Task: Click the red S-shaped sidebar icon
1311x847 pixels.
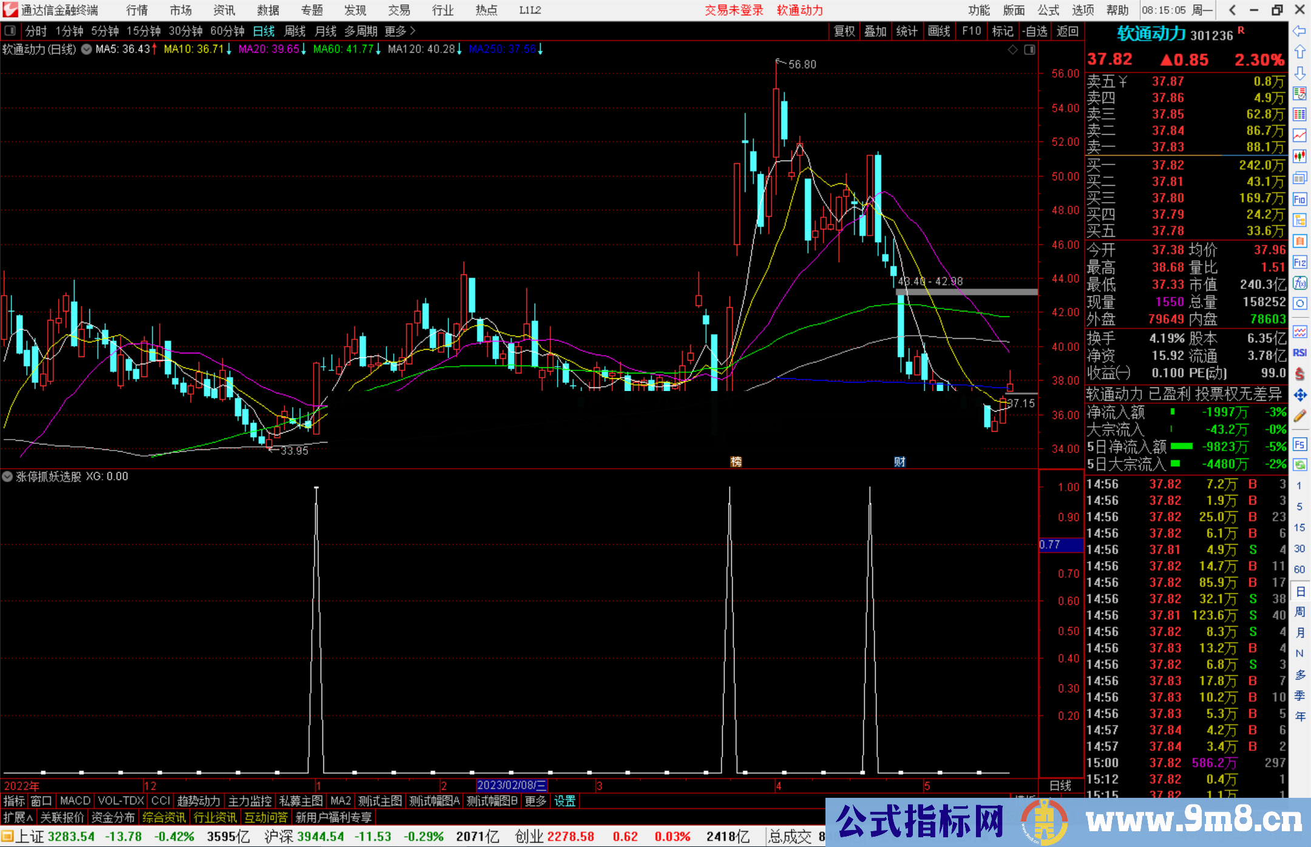Action: coord(1299,374)
